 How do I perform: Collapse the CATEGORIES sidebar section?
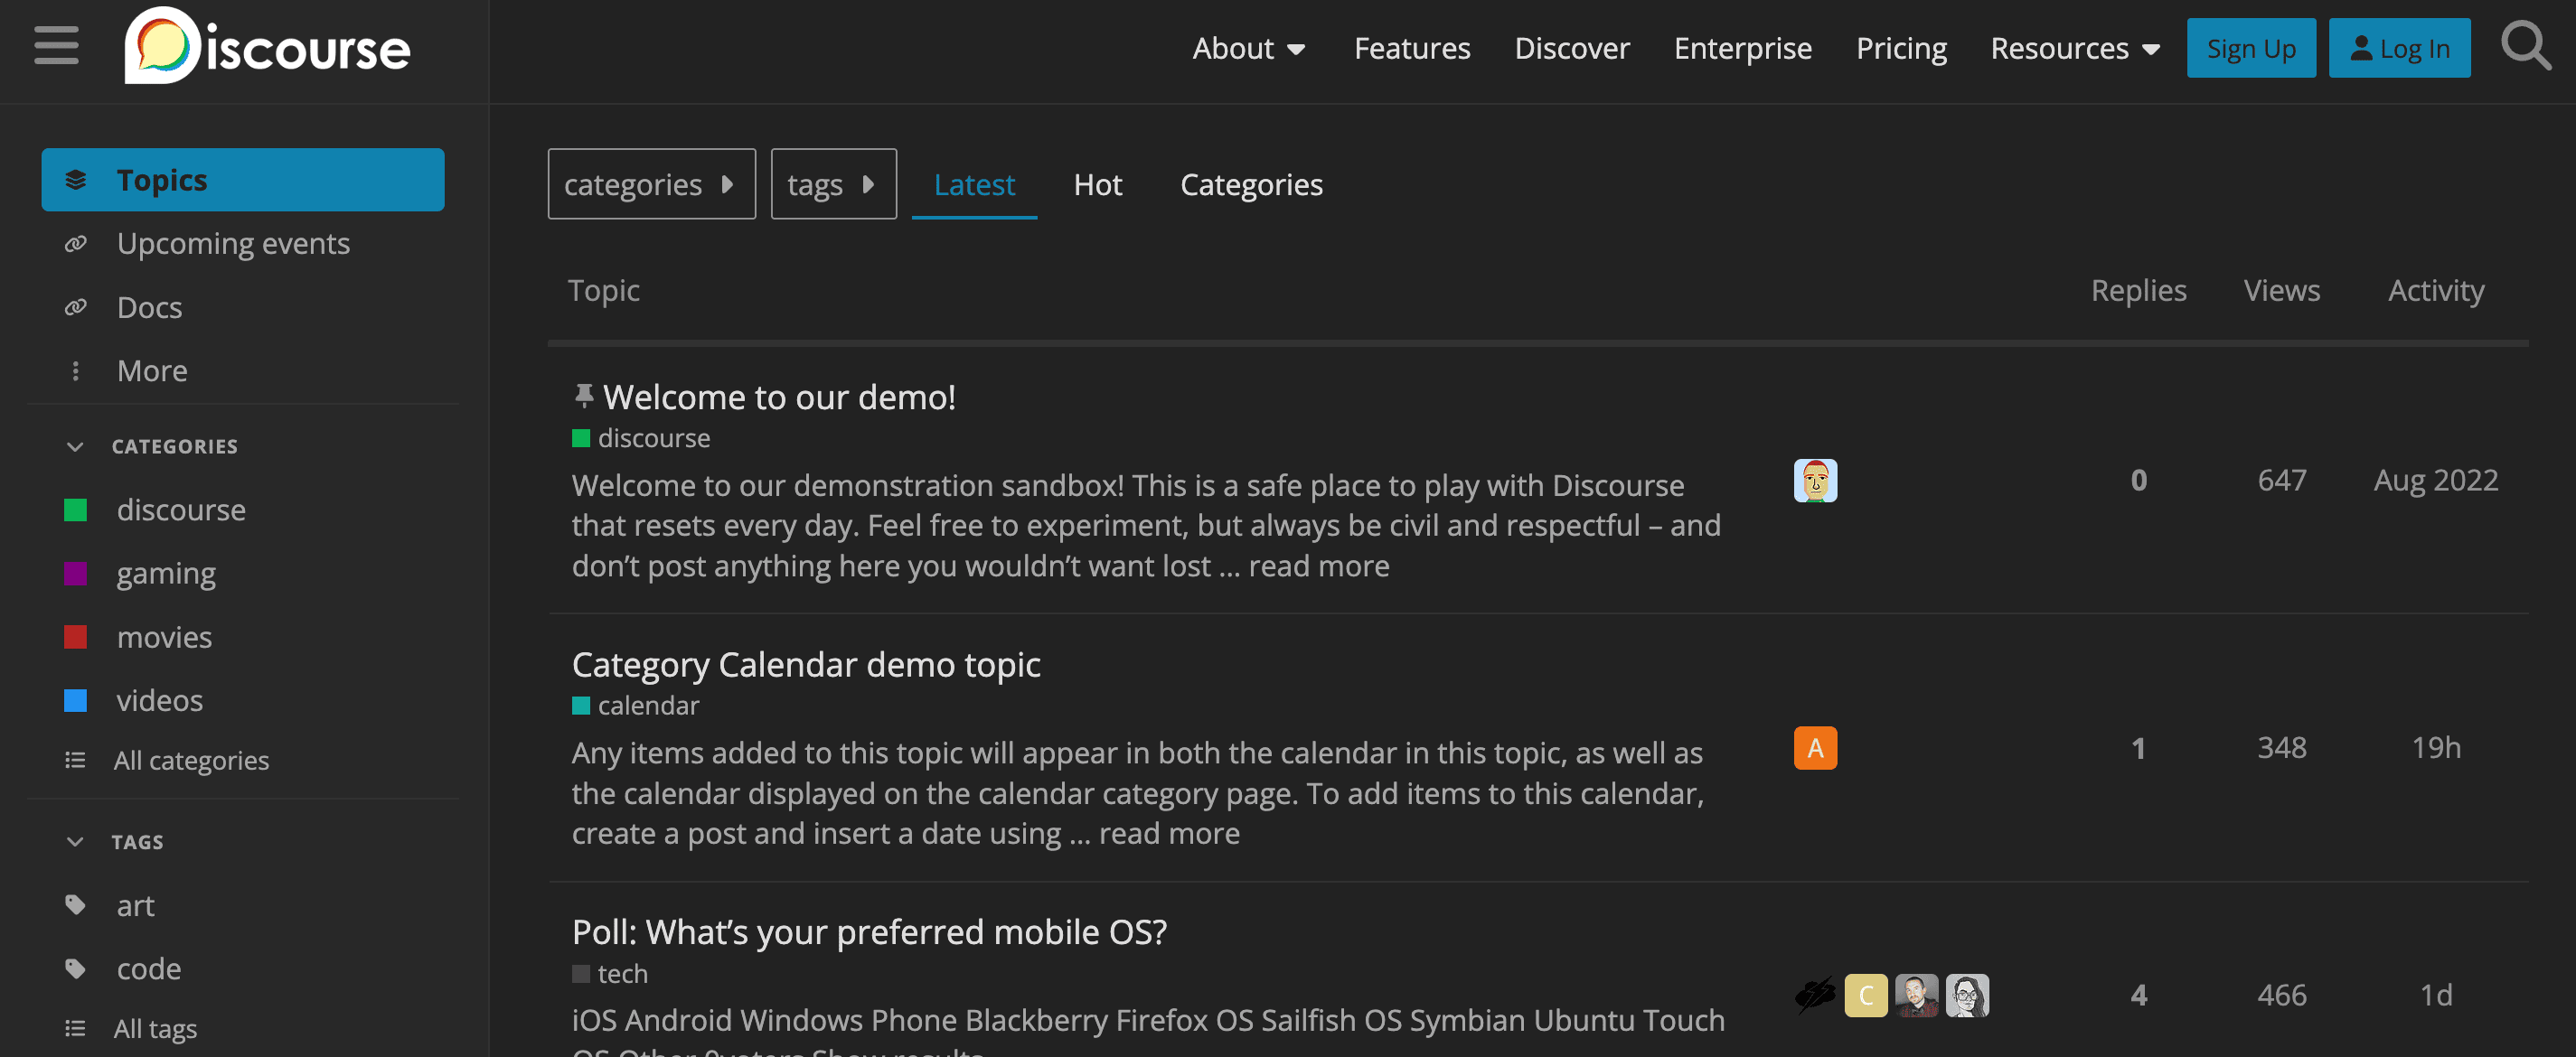(75, 445)
